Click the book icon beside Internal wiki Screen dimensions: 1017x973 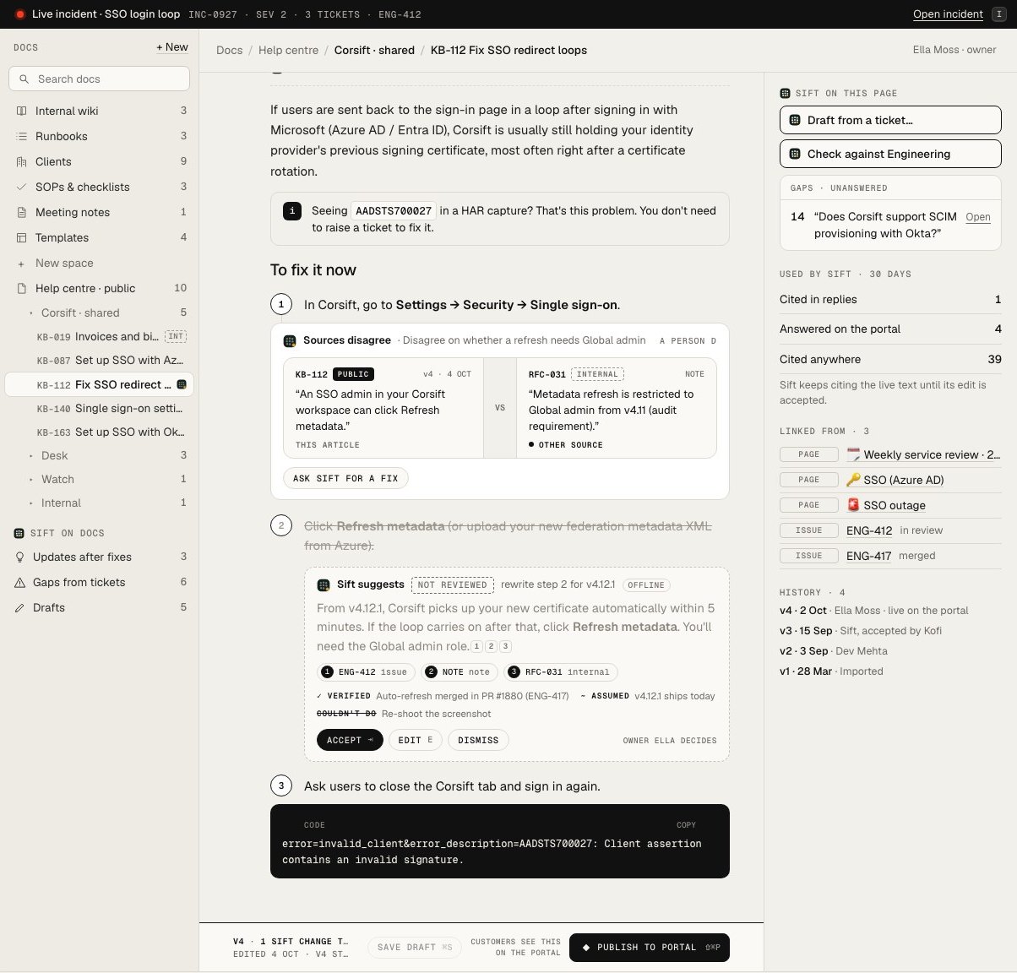[22, 111]
